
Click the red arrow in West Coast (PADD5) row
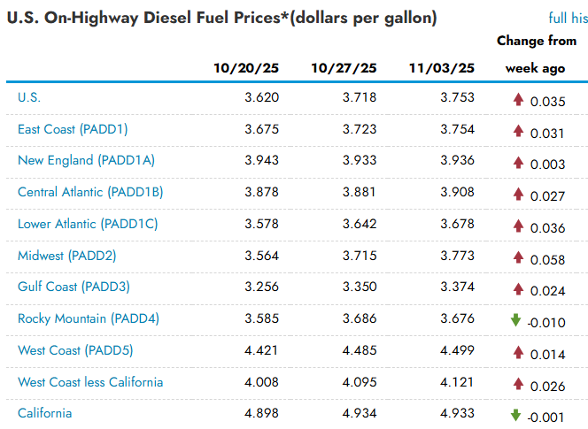518,351
